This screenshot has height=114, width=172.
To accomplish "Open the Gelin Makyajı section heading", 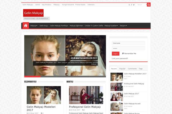I will 30,82.
